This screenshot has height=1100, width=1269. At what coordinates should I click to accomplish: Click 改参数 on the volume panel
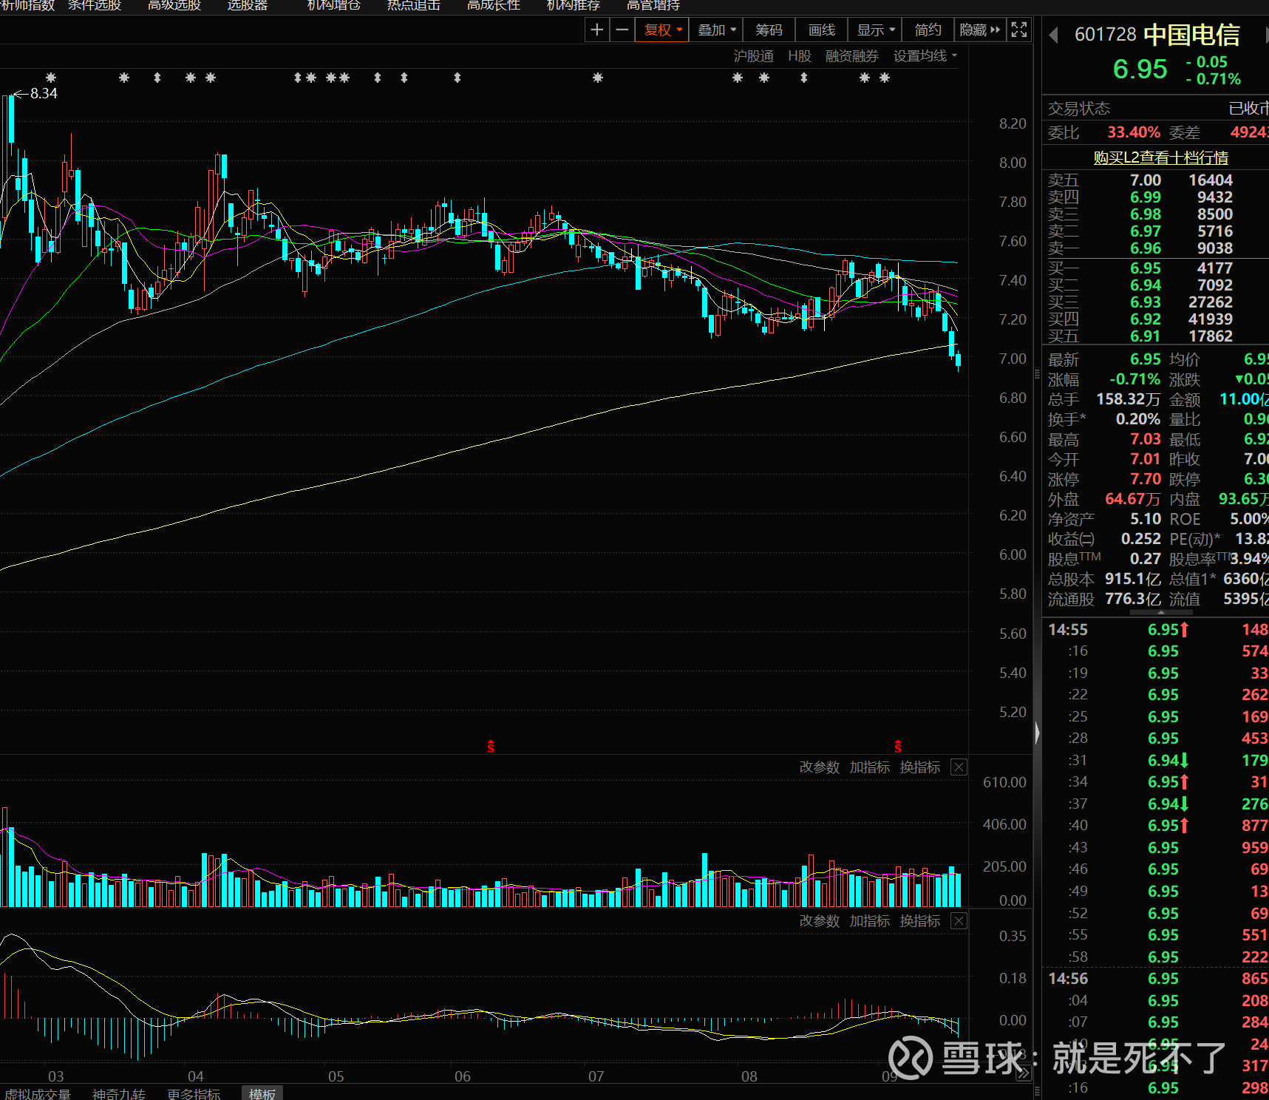tap(819, 767)
